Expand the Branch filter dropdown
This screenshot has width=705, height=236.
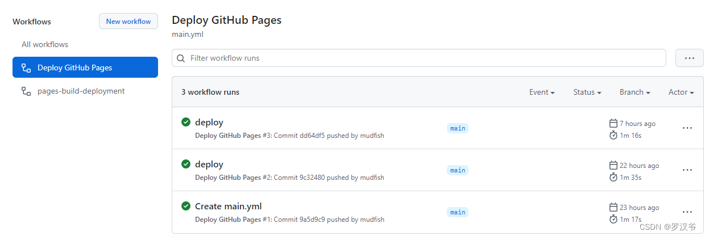(634, 92)
